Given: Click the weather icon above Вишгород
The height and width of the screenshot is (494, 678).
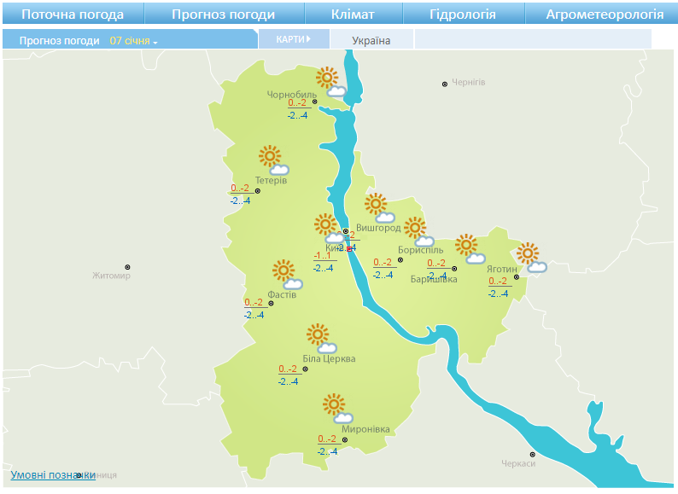Looking at the screenshot, I should click(x=379, y=208).
